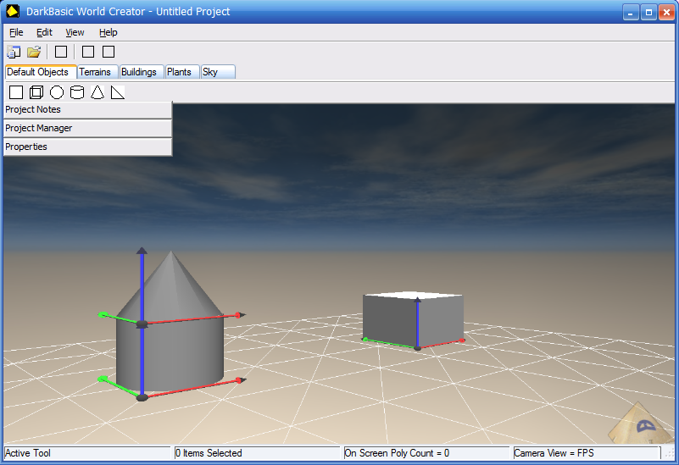Click the upper red axis arrow at cone base
The height and width of the screenshot is (465, 679).
click(x=195, y=318)
